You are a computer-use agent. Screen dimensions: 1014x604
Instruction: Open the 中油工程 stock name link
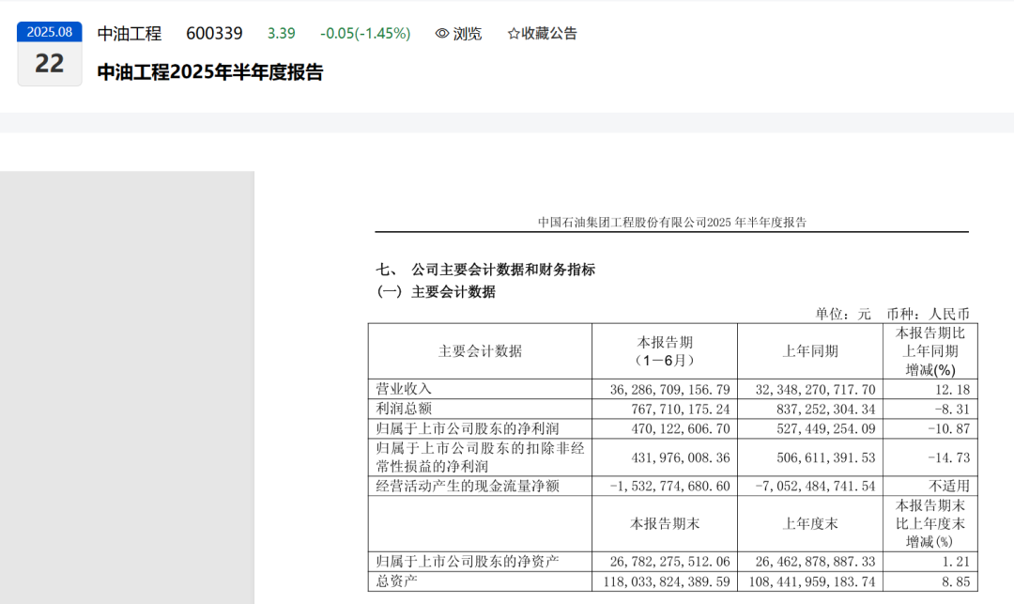coord(130,34)
